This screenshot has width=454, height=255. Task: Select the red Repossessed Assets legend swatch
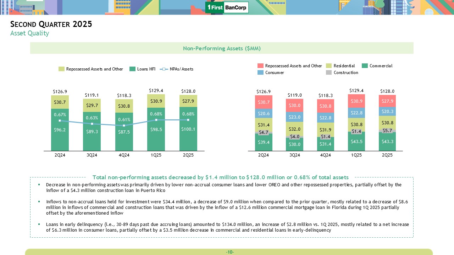(260, 66)
